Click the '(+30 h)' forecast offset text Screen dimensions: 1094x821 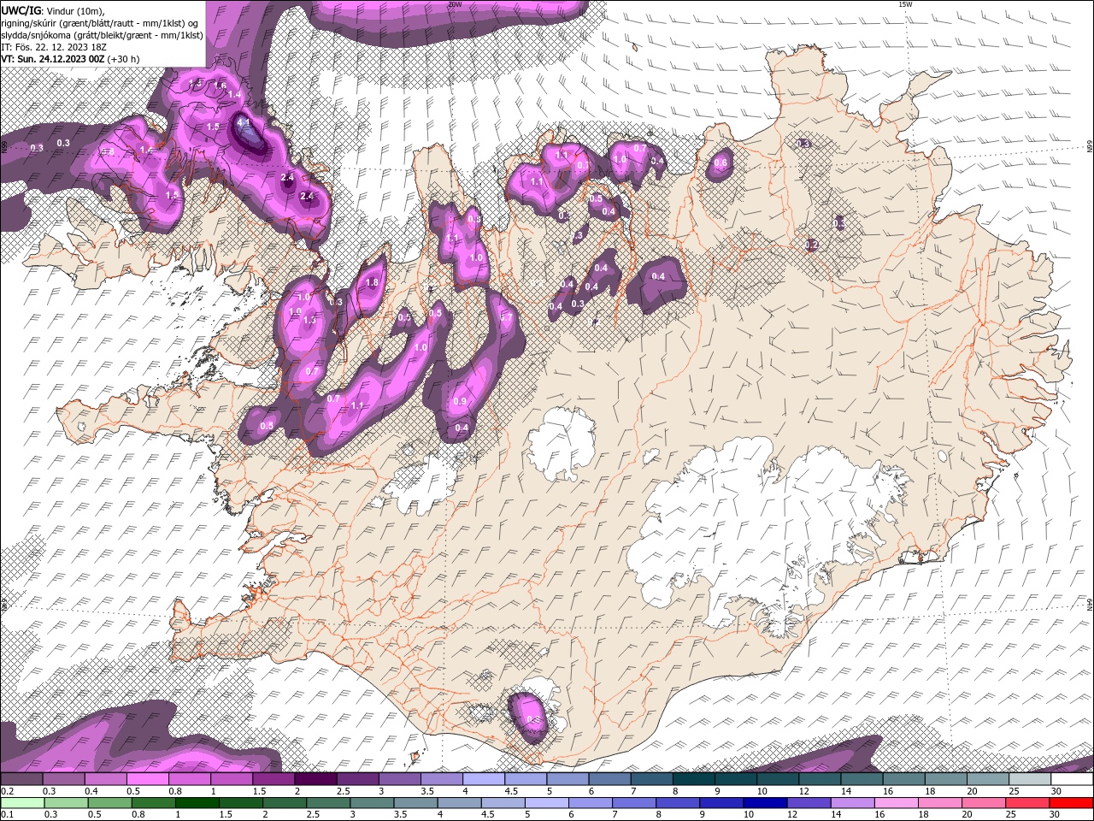[124, 59]
